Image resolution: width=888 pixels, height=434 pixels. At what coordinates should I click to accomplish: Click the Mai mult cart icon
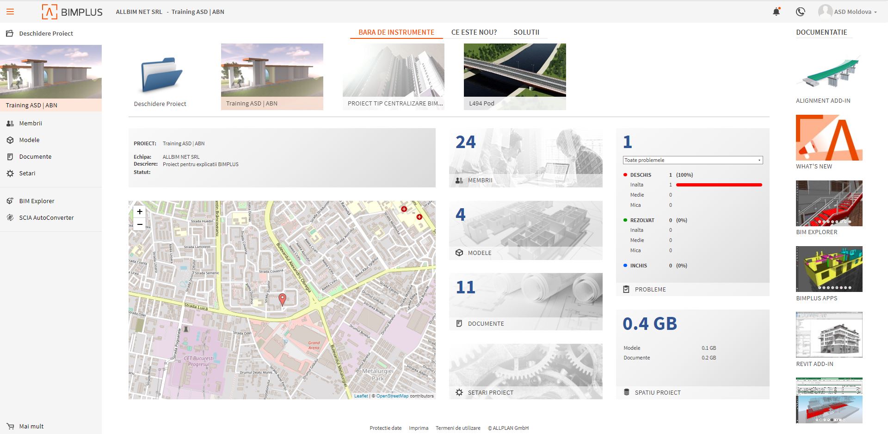10,426
